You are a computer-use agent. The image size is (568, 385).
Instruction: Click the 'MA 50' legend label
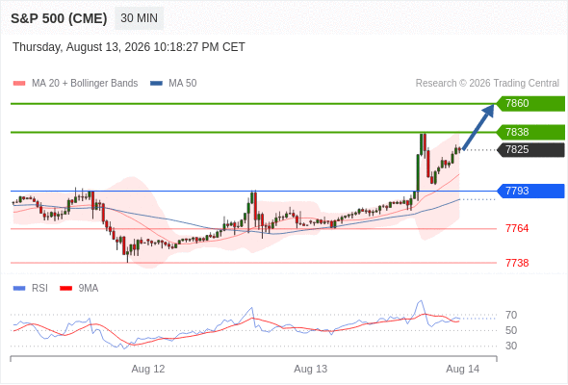pyautogui.click(x=183, y=84)
